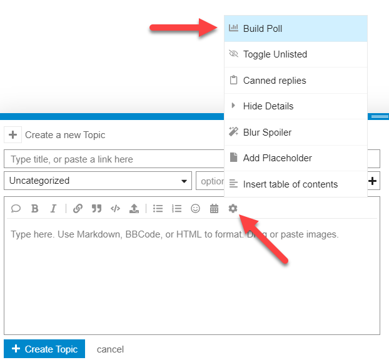Image resolution: width=389 pixels, height=360 pixels.
Task: Apply blockquote formatting from the toolbar
Action: coord(96,209)
